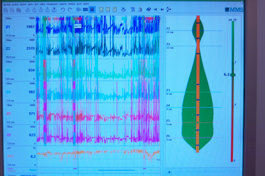The image size is (265, 176).
Task: Jump to previous event arrow icon
Action: click(x=155, y=9)
